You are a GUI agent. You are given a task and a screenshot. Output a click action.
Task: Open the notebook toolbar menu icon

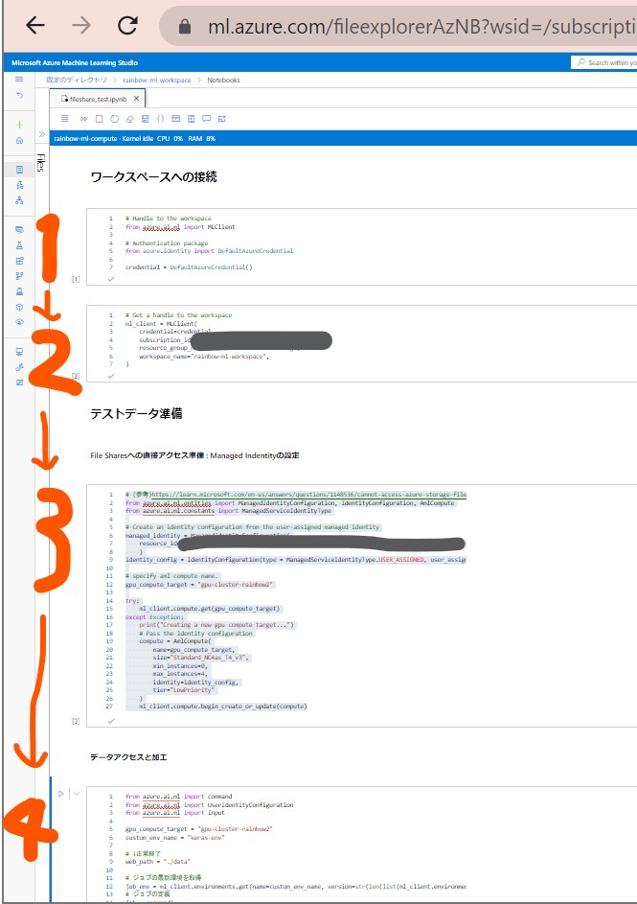64,119
